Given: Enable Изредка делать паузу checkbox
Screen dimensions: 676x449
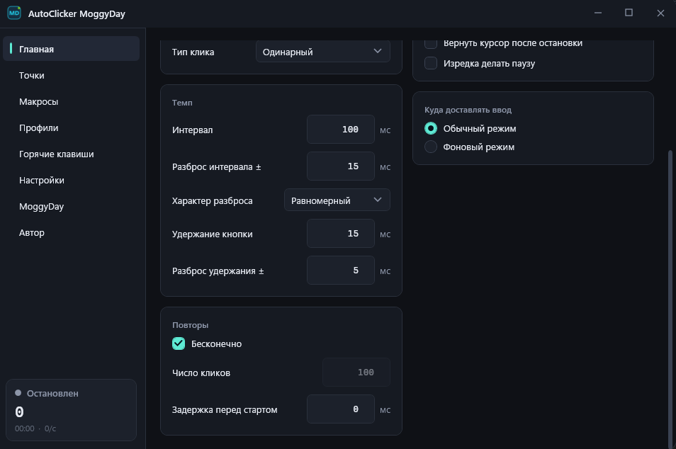Looking at the screenshot, I should pyautogui.click(x=431, y=63).
